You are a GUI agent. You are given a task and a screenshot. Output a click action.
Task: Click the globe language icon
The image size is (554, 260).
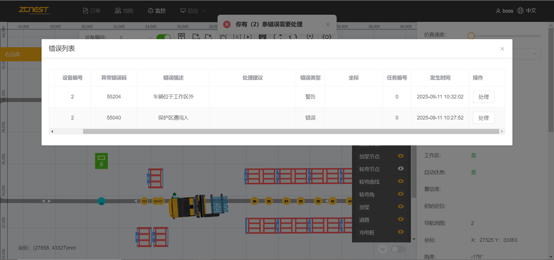[520, 11]
